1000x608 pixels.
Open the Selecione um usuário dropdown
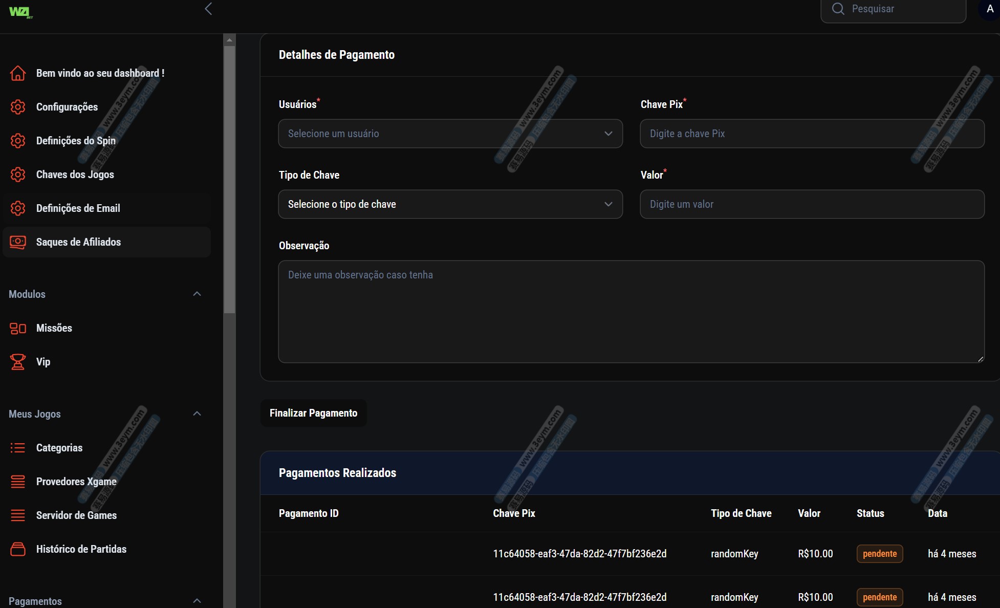coord(450,134)
